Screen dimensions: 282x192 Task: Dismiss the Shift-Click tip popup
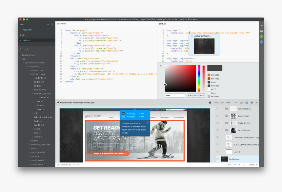point(148,123)
